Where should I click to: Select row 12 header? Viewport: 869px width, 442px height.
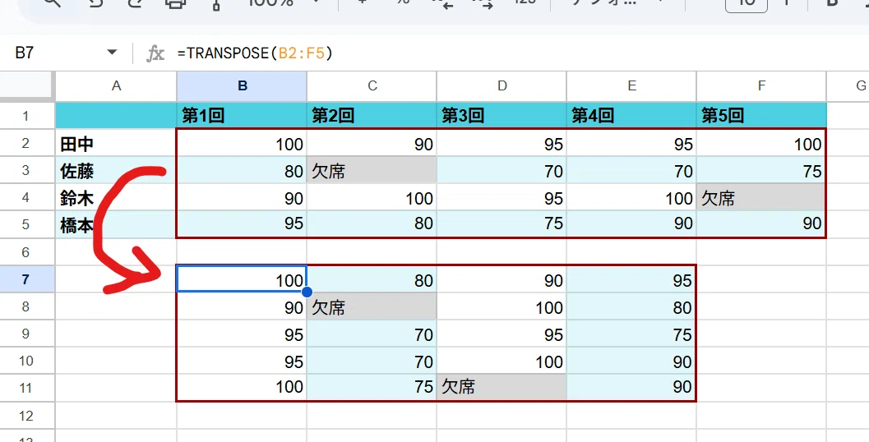click(27, 416)
